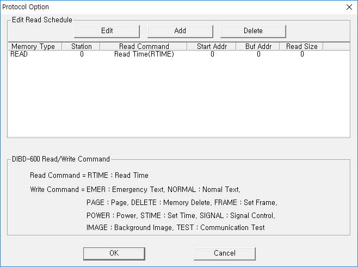
Task: Confirm the dialog with OK
Action: (114, 253)
